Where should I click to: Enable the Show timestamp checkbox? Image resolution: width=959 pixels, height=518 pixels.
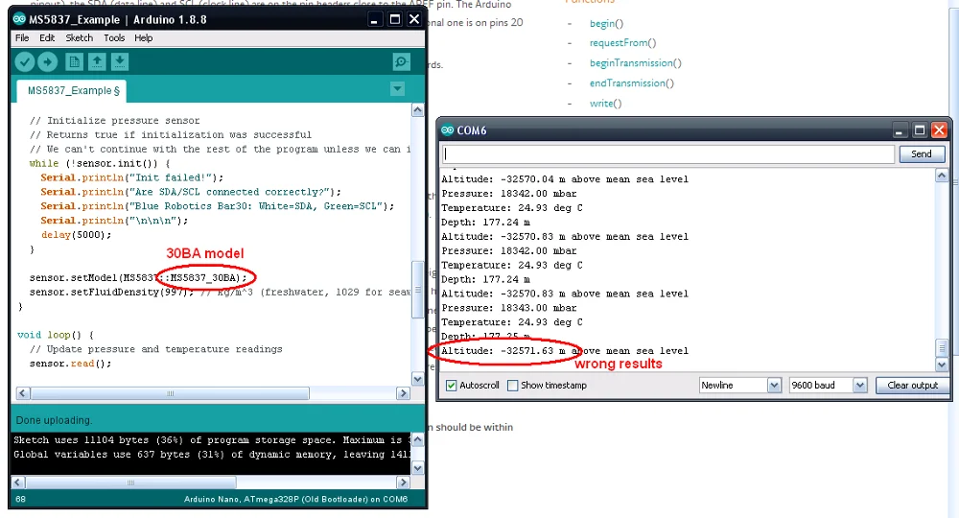pos(512,386)
